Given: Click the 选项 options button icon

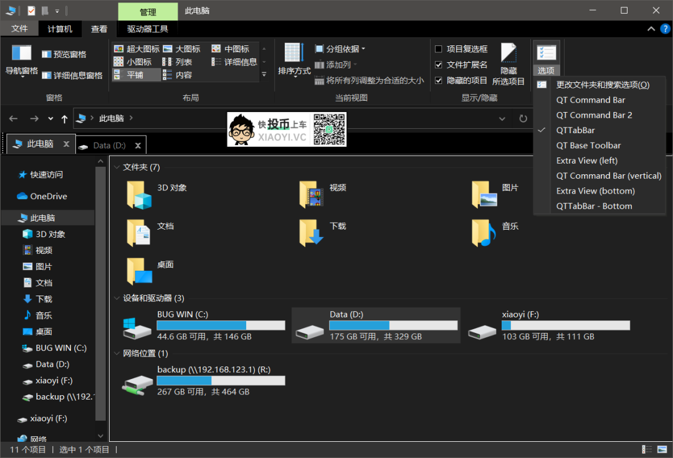Looking at the screenshot, I should click(x=547, y=53).
